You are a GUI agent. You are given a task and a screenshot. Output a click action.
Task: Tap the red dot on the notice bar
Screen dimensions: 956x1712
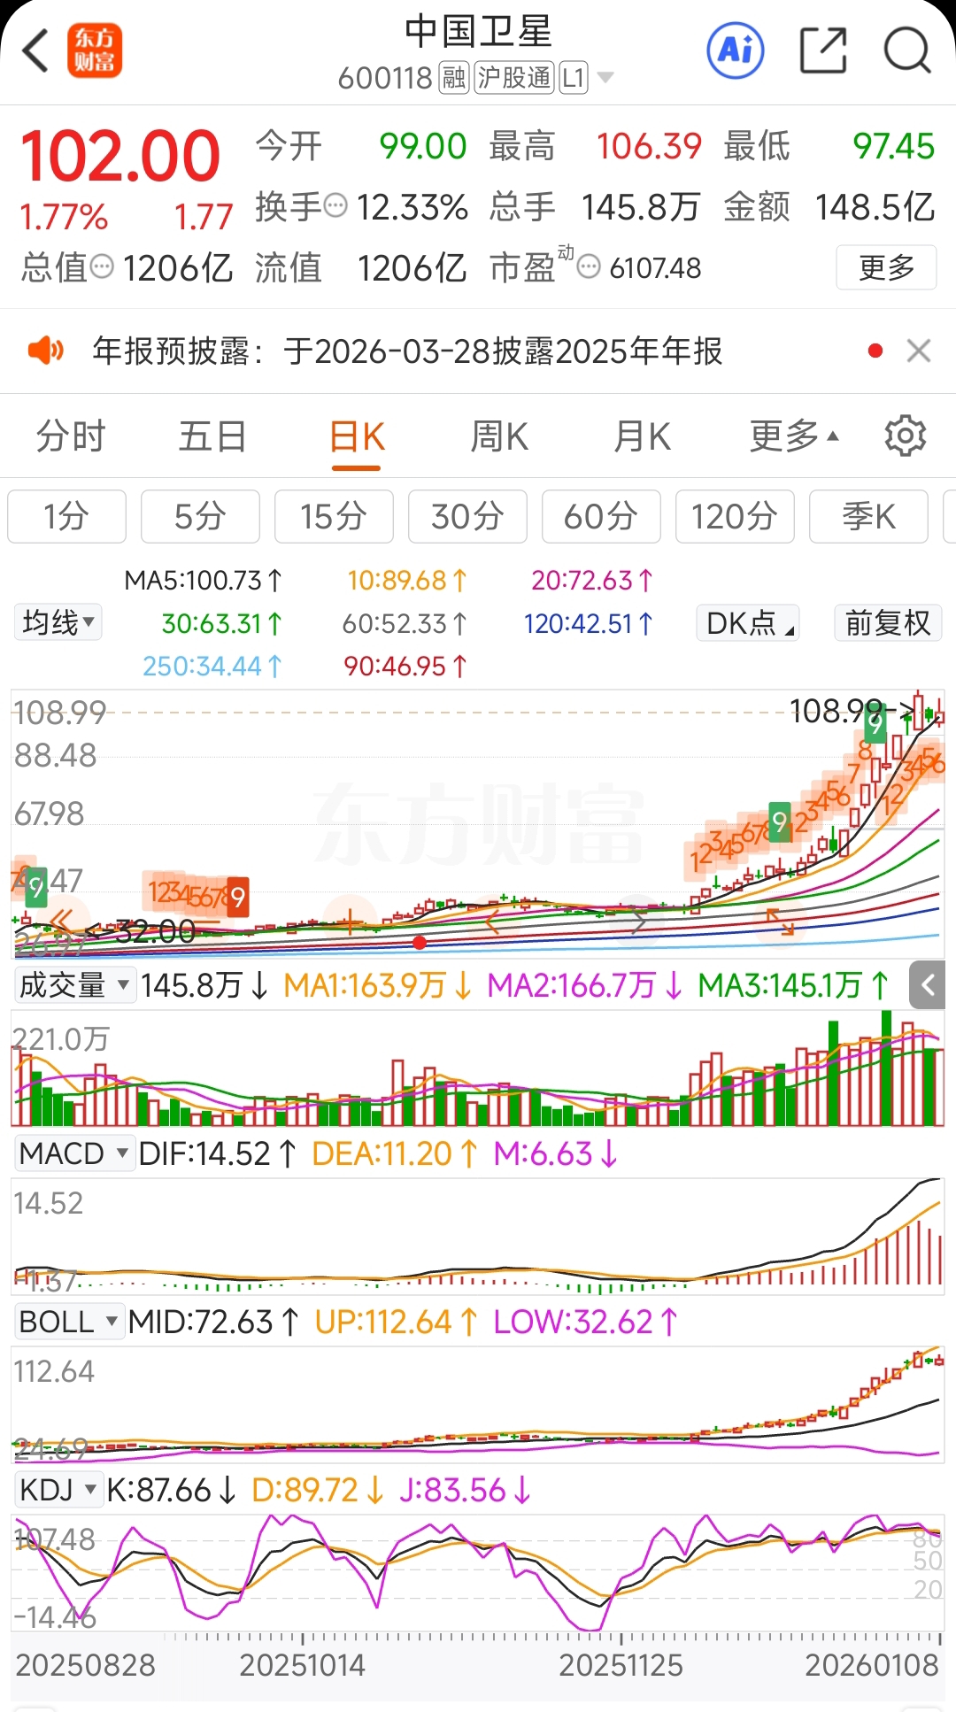pyautogui.click(x=875, y=351)
